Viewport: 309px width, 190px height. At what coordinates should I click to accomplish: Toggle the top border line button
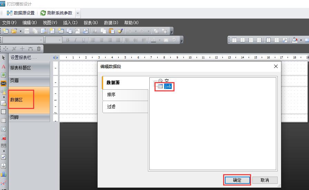point(235,40)
